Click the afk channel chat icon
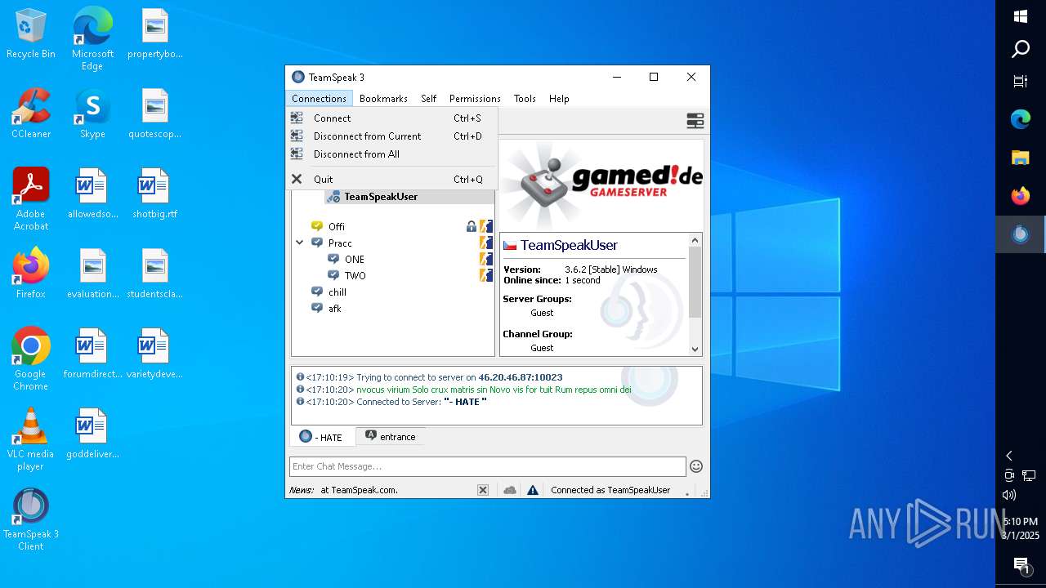Screen dimensions: 1046x588 (x=317, y=308)
